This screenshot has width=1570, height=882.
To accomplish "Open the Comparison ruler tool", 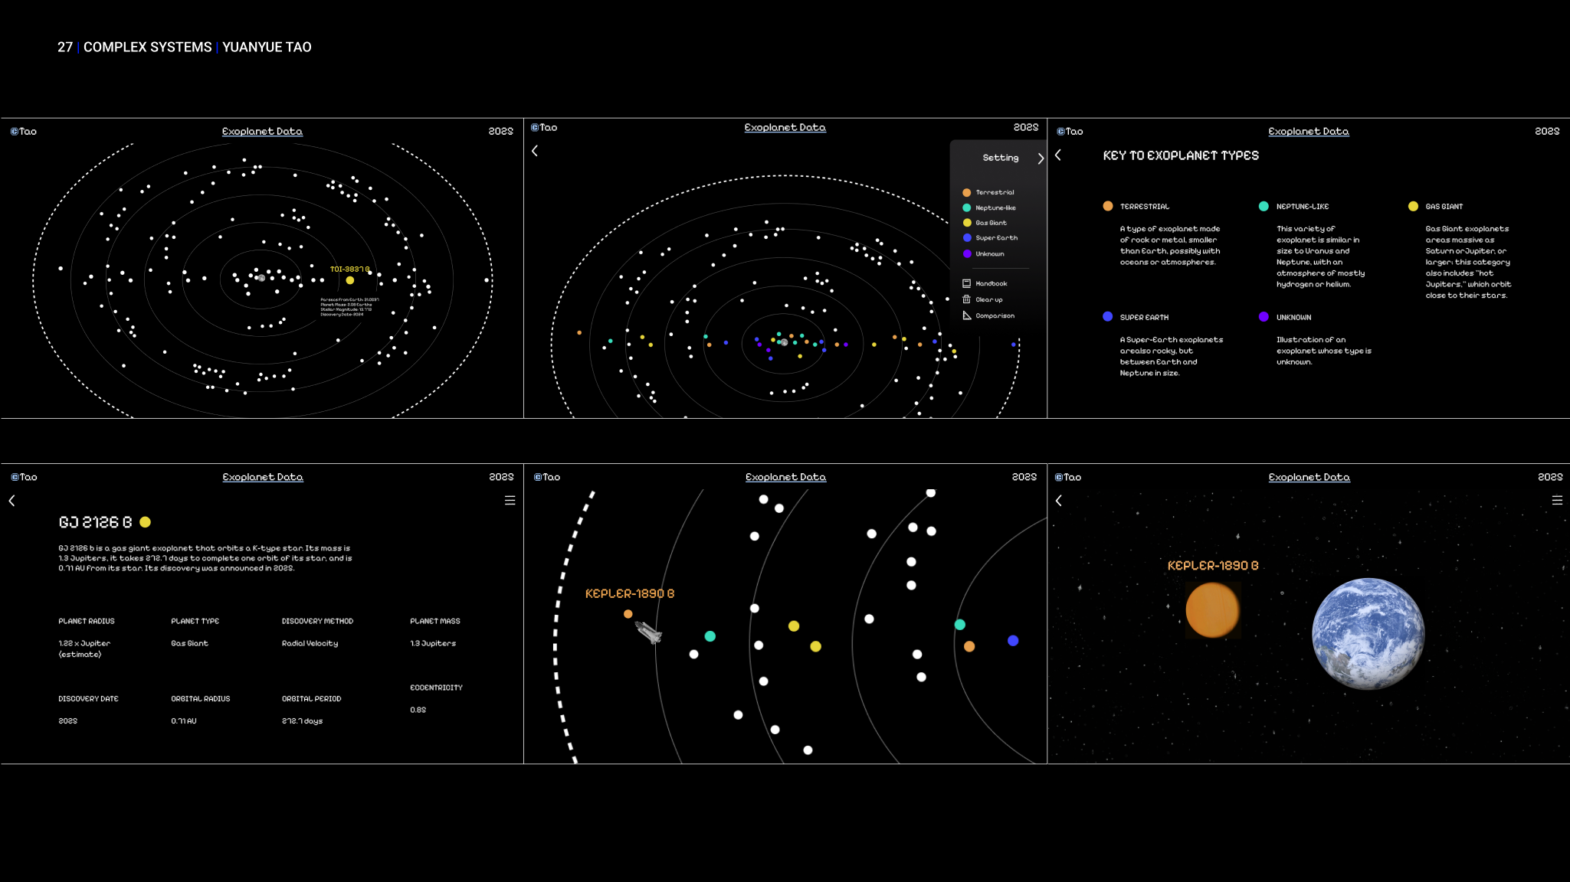I will [967, 315].
